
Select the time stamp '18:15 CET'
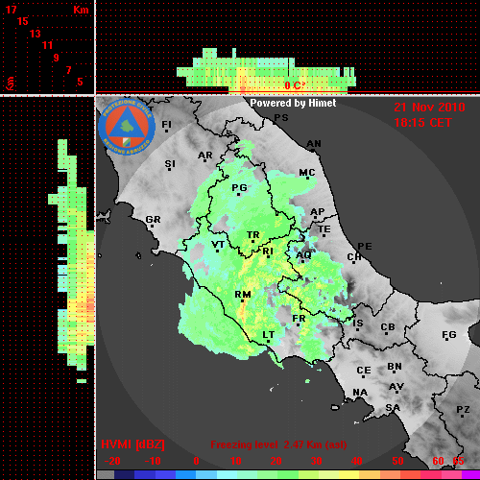422,123
